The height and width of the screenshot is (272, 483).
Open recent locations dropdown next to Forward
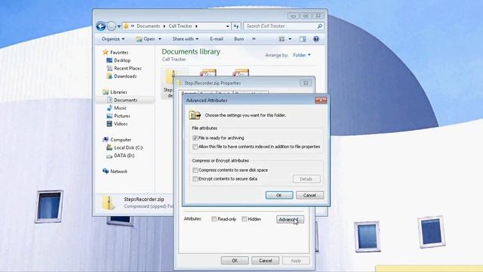(119, 26)
